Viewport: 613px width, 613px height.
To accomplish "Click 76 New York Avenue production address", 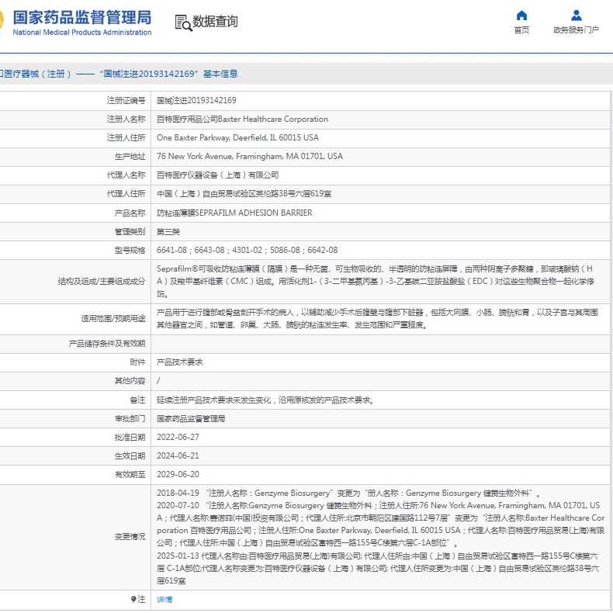I will (250, 157).
